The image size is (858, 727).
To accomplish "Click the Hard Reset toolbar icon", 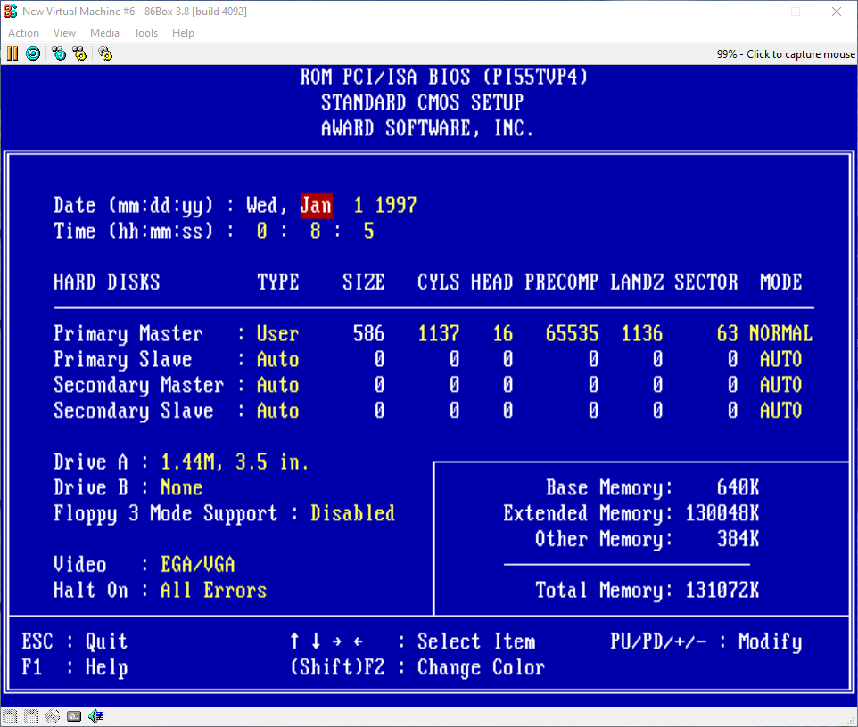I will coord(33,53).
